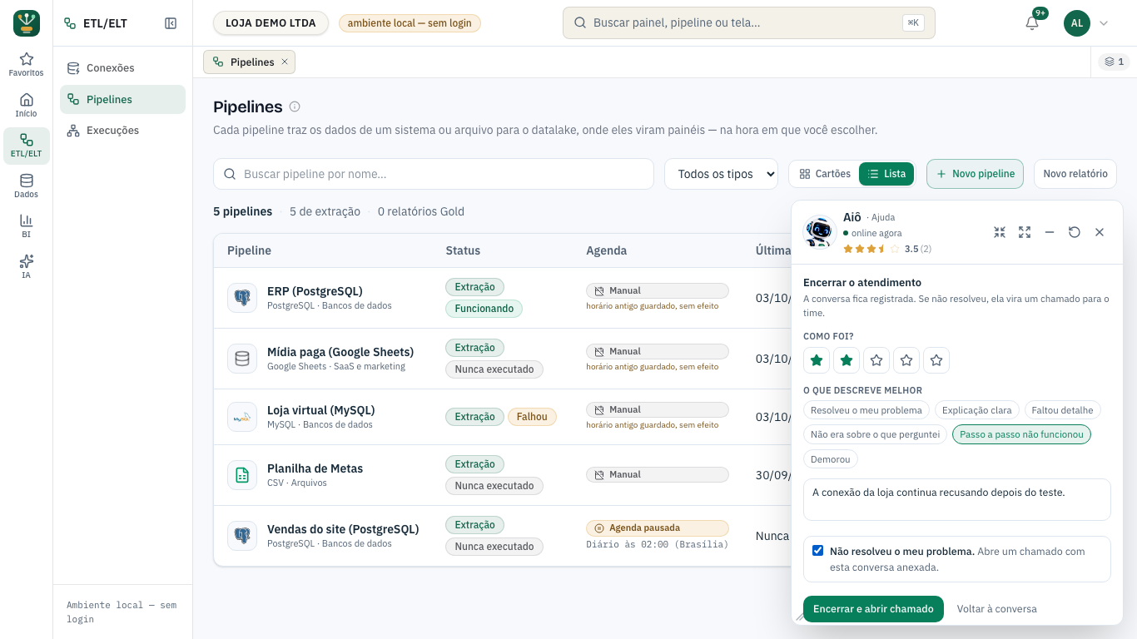Focus the global search bar

pyautogui.click(x=749, y=23)
